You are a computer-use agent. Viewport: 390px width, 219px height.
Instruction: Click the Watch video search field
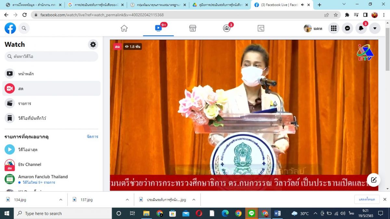coord(51,56)
